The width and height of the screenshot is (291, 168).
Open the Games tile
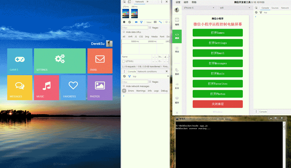point(19,61)
